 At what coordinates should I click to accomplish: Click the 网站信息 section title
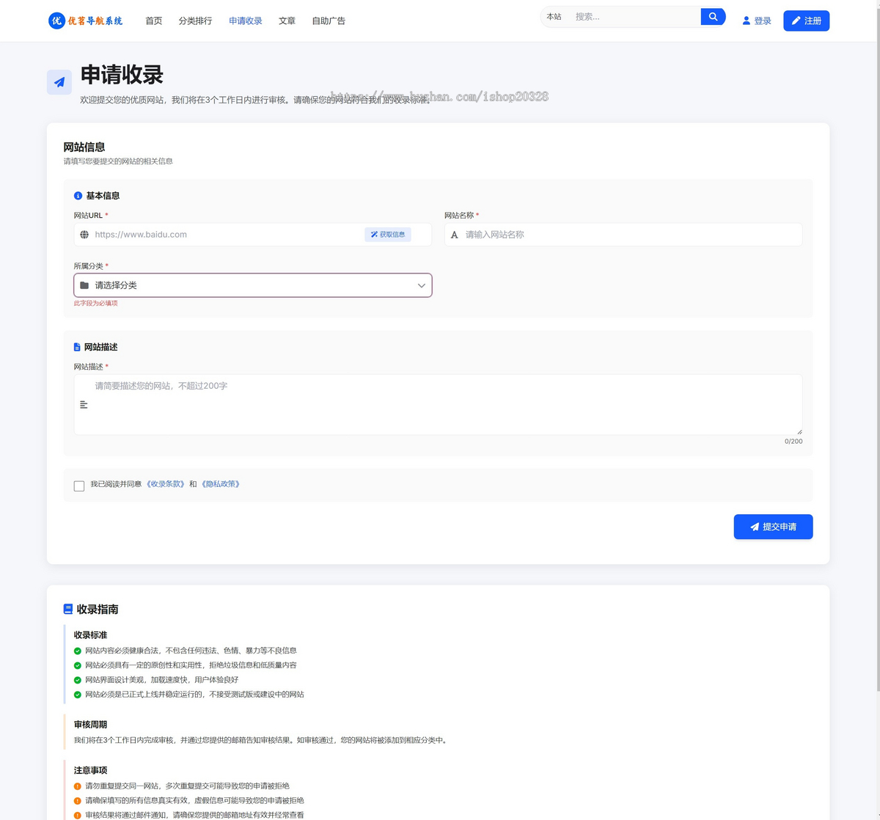(84, 147)
